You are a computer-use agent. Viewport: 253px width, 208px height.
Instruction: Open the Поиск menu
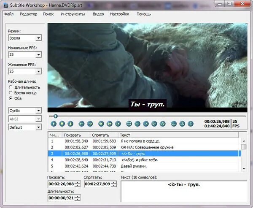(48, 14)
